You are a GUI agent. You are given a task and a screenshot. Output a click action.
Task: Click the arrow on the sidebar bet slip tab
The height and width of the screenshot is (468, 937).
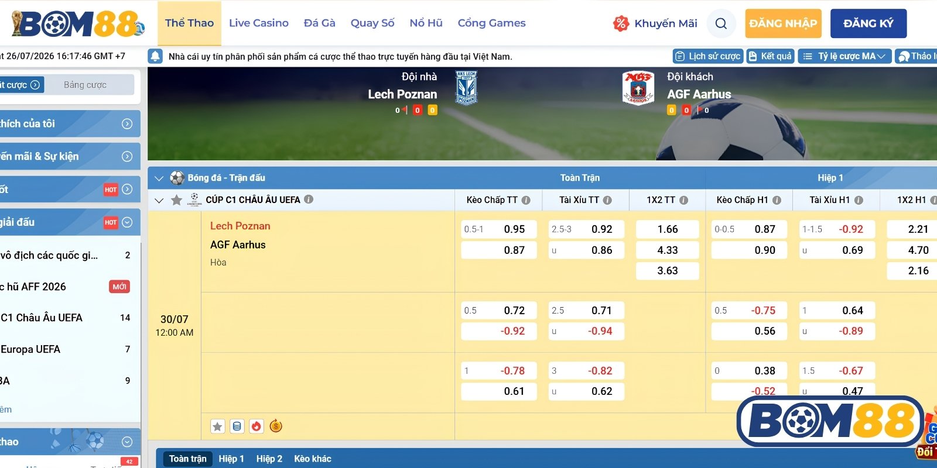35,85
